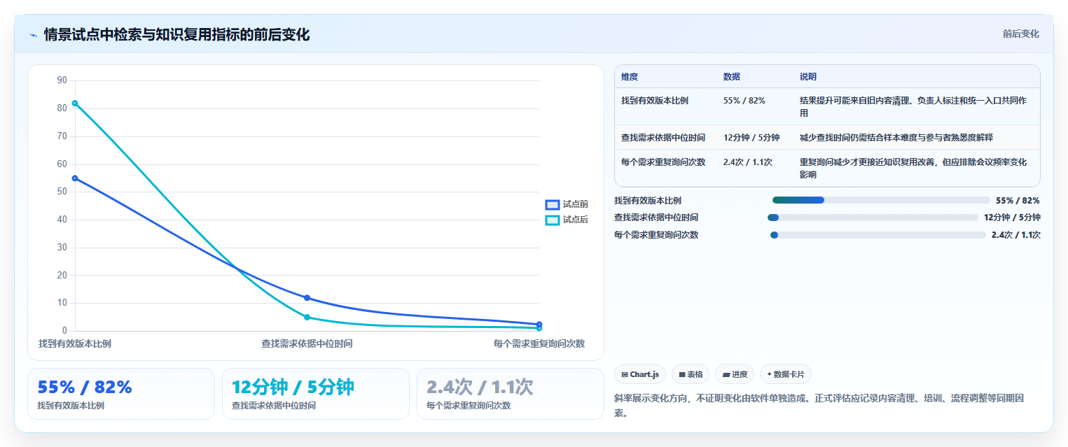The width and height of the screenshot is (1068, 447).
Task: Click x-axis label 找到有效版本比例
Action: (x=75, y=343)
